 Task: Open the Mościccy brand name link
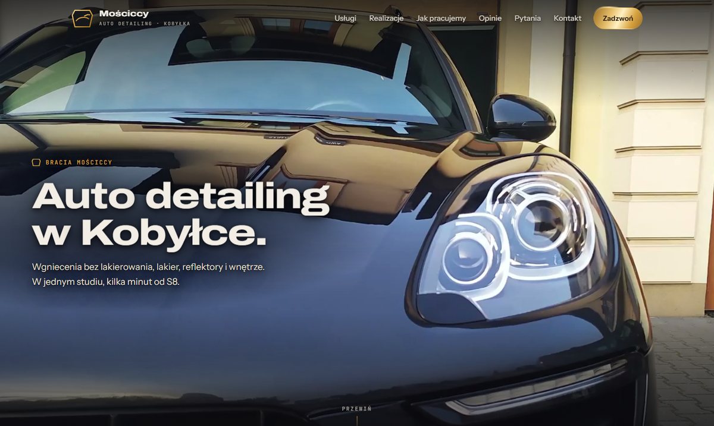124,14
